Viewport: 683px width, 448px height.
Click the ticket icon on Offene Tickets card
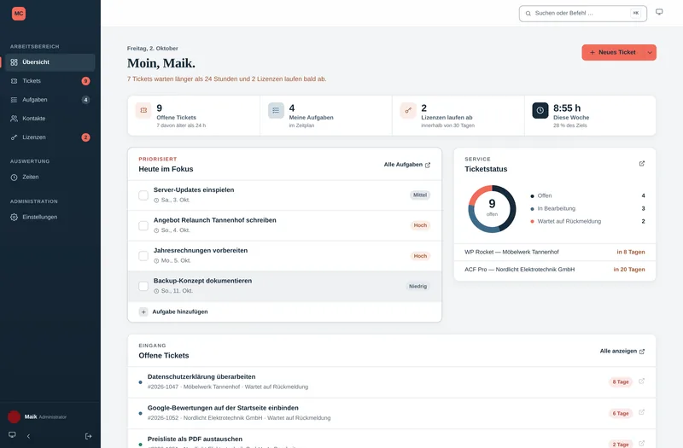pos(143,111)
